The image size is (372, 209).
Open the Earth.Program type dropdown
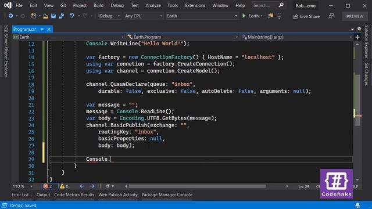182,37
